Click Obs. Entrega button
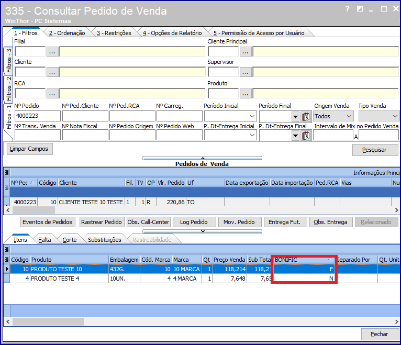 (x=331, y=222)
